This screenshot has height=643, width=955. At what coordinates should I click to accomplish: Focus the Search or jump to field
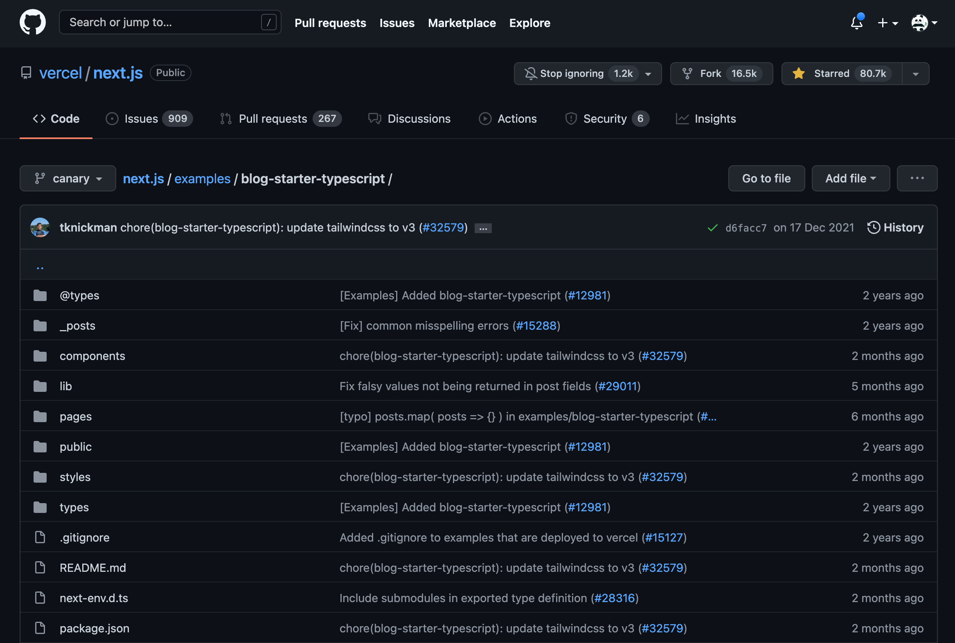click(164, 22)
